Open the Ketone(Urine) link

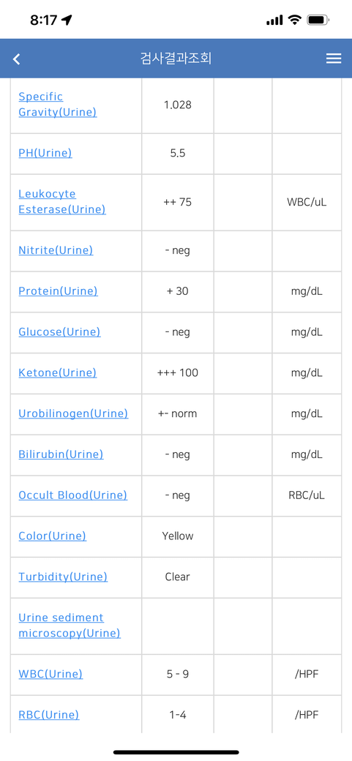coord(57,372)
